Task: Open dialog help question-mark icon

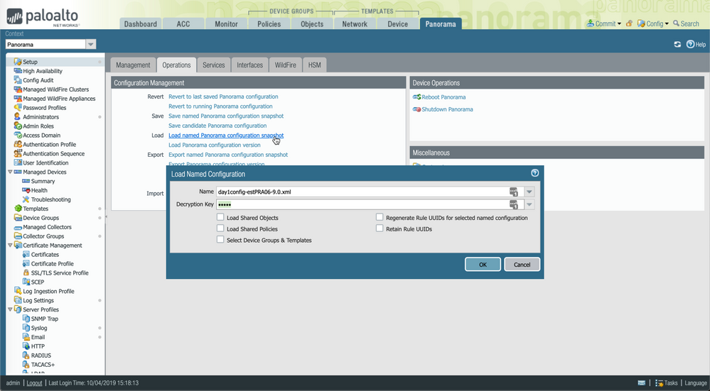Action: pyautogui.click(x=534, y=173)
